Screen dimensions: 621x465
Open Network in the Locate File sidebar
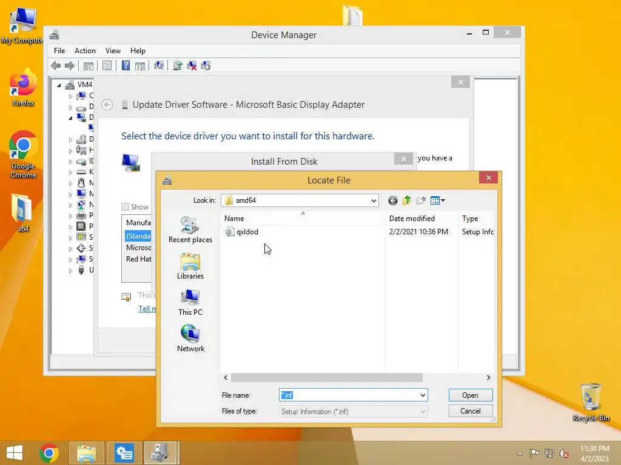pyautogui.click(x=190, y=338)
